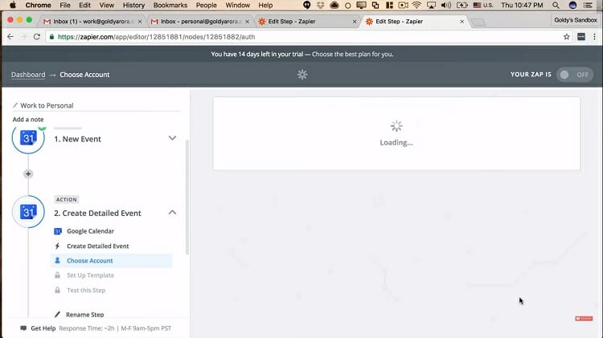603x338 pixels.
Task: Click the Test this Step item
Action: pos(86,290)
